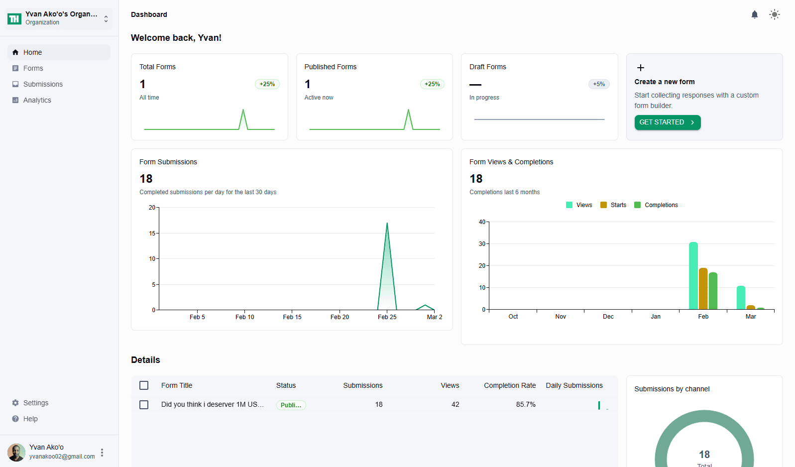Open the 'Did you think i deserver' form
This screenshot has width=795, height=467.
coord(212,404)
